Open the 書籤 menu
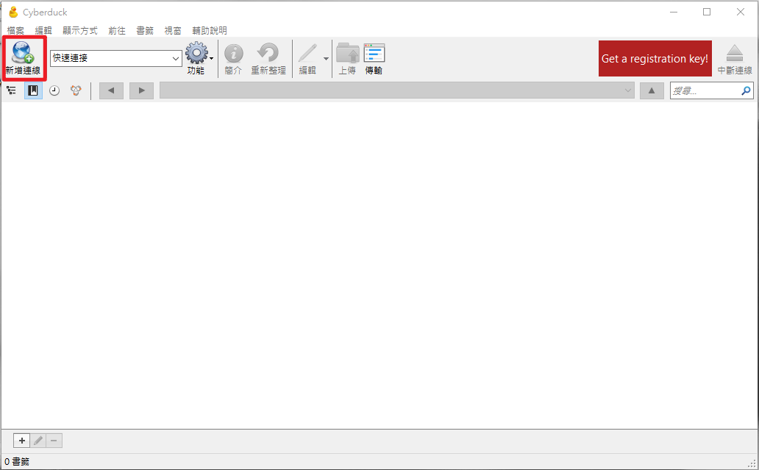The height and width of the screenshot is (470, 759). 145,30
